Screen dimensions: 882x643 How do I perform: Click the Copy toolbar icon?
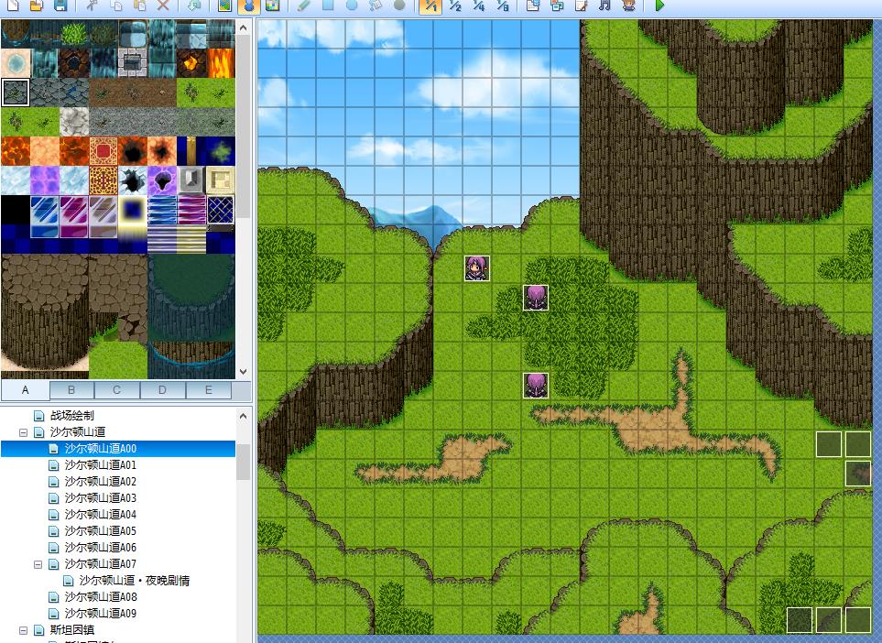(x=116, y=5)
